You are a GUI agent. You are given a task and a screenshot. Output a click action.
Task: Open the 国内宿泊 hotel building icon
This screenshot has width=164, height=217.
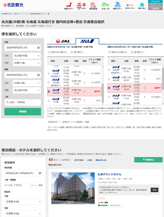[93, 6]
